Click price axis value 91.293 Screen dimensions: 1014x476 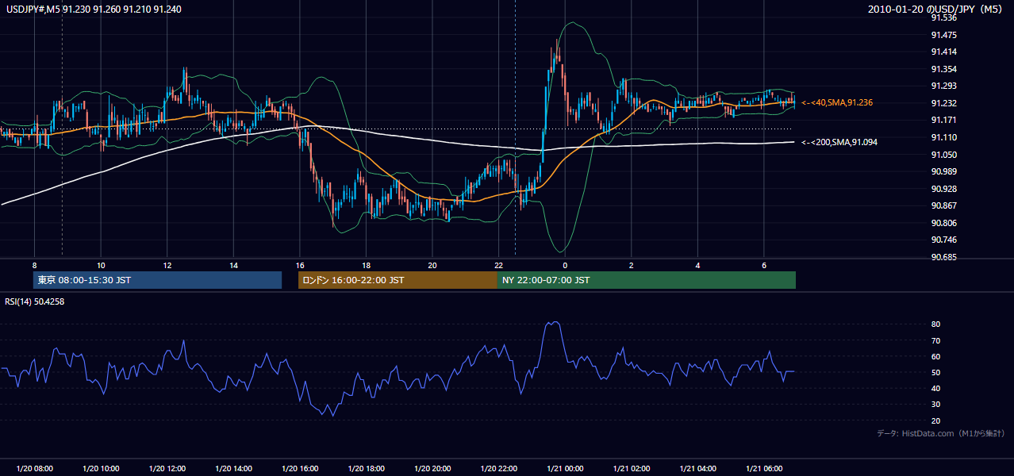944,86
